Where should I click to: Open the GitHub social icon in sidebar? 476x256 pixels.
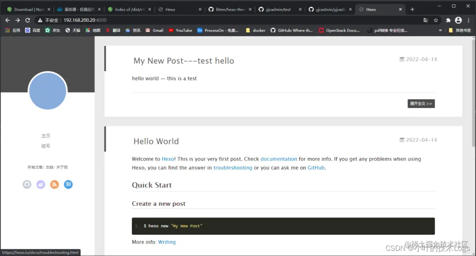click(x=27, y=184)
